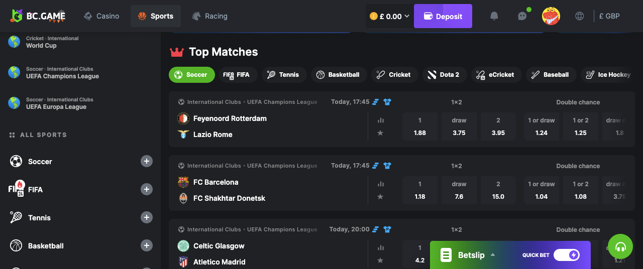This screenshot has width=643, height=269.
Task: Click the blue shirt icon on Feyenoord match
Action: (x=387, y=102)
